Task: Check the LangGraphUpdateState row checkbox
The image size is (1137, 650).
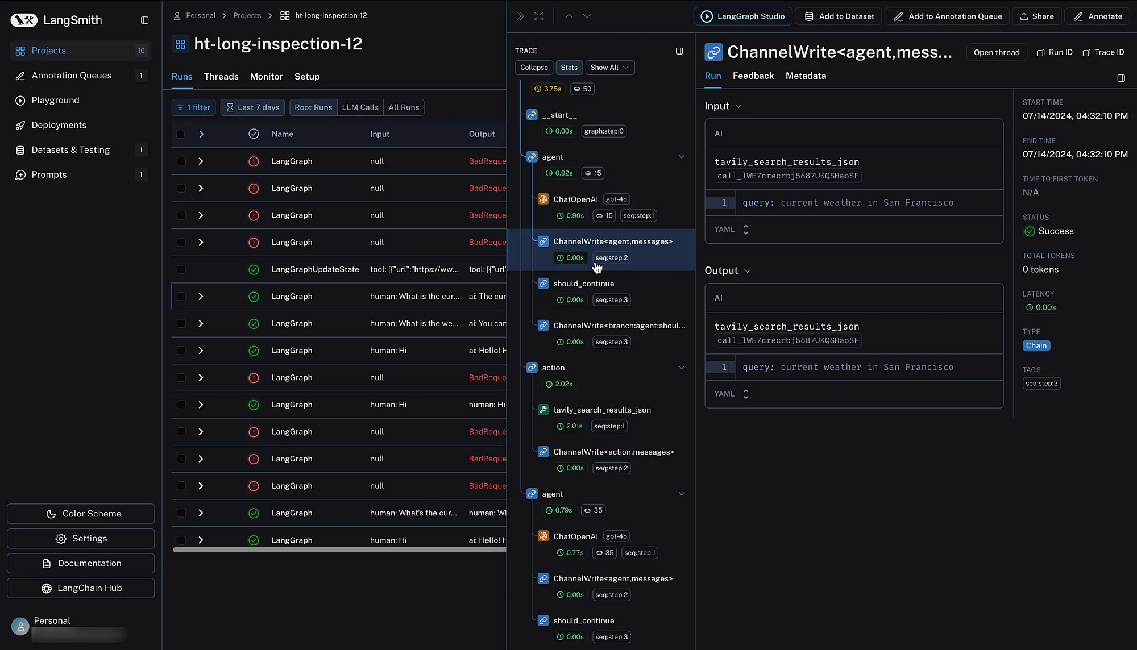Action: [x=181, y=269]
